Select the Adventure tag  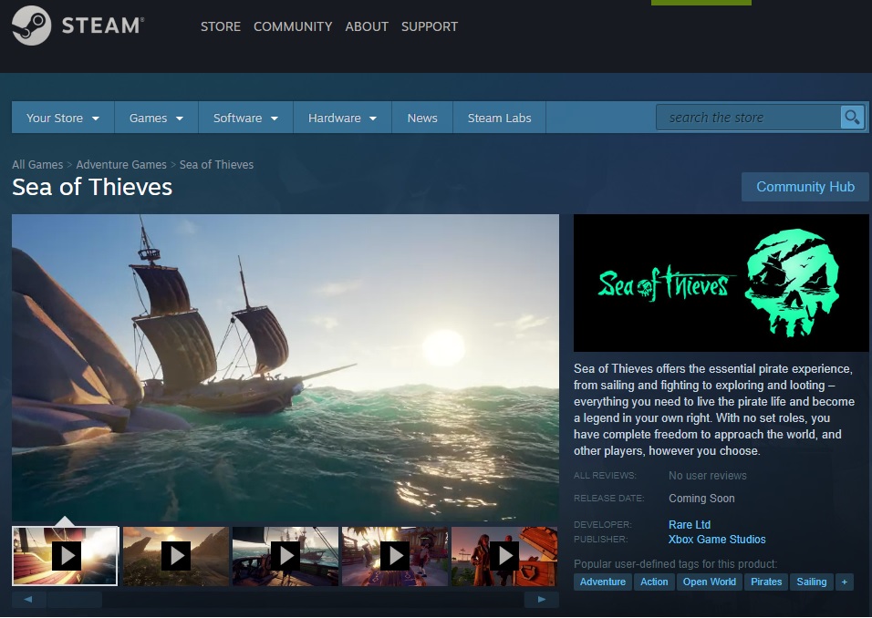pyautogui.click(x=602, y=582)
